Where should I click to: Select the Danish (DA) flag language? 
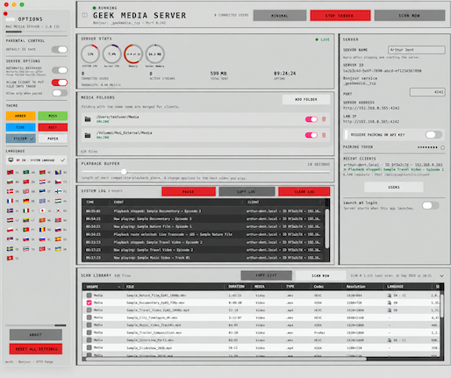(x=10, y=191)
